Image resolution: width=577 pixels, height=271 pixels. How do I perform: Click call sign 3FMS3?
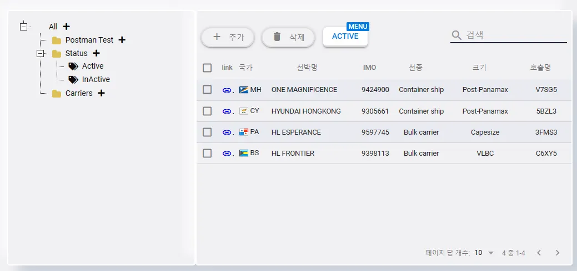[546, 132]
